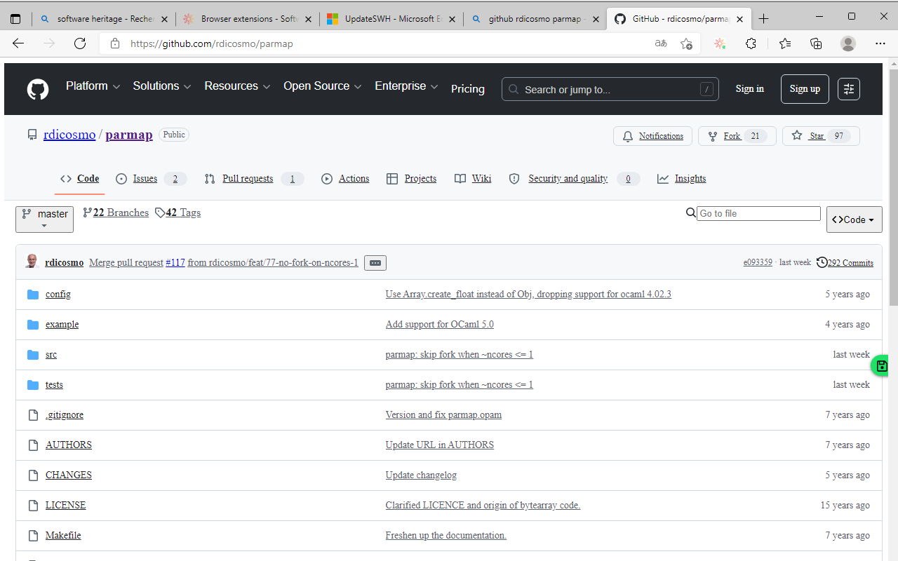Open the Pricing page
898x561 pixels.
tap(468, 89)
